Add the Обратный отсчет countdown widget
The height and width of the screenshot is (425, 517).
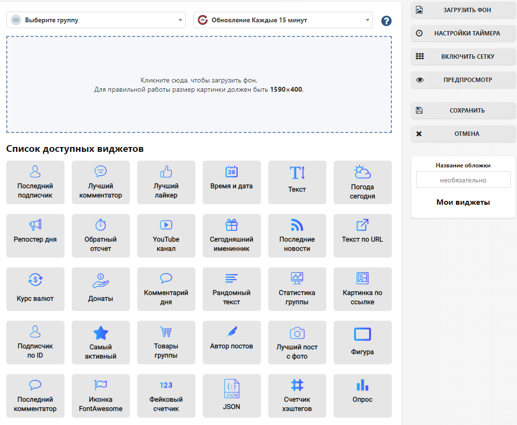pos(100,236)
